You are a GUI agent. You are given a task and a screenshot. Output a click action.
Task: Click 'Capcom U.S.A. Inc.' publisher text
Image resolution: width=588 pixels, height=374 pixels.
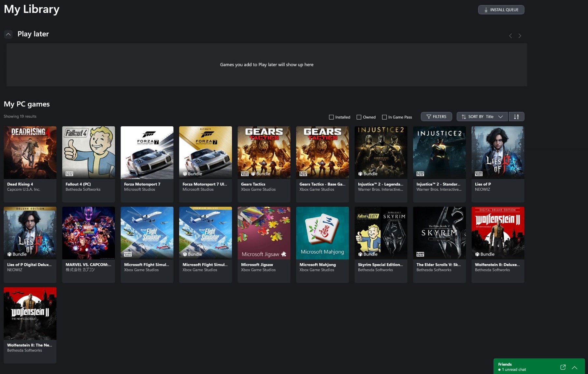(x=23, y=189)
